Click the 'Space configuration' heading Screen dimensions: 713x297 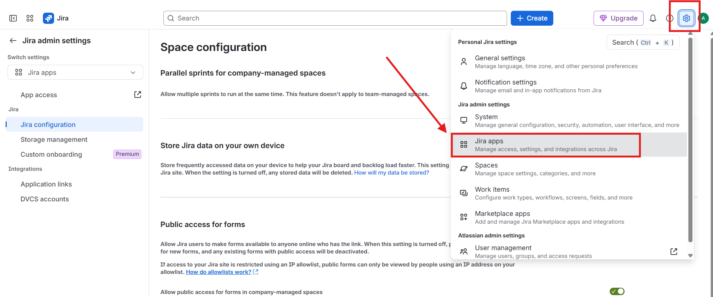[x=213, y=47]
